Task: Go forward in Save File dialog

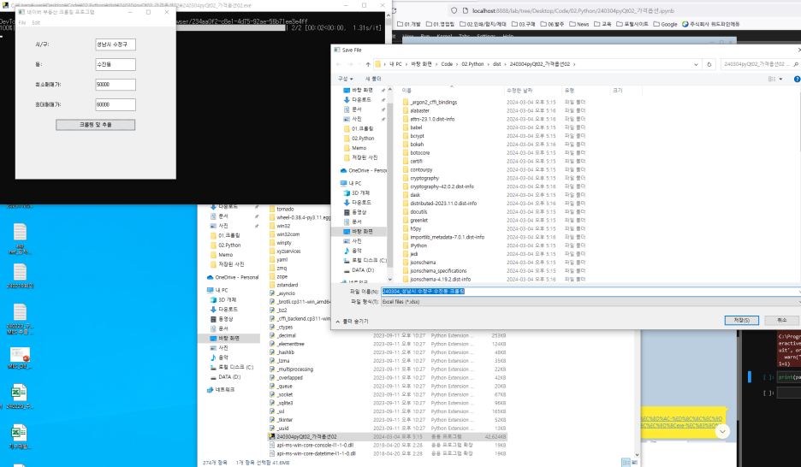Action: coord(350,64)
